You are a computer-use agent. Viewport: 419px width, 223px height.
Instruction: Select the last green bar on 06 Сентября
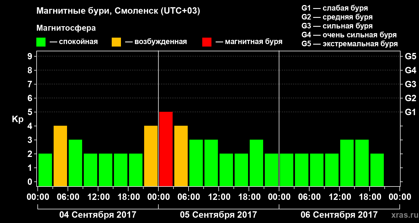pyautogui.click(x=377, y=170)
